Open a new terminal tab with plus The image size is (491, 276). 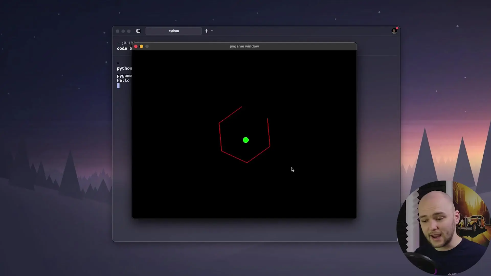point(206,31)
